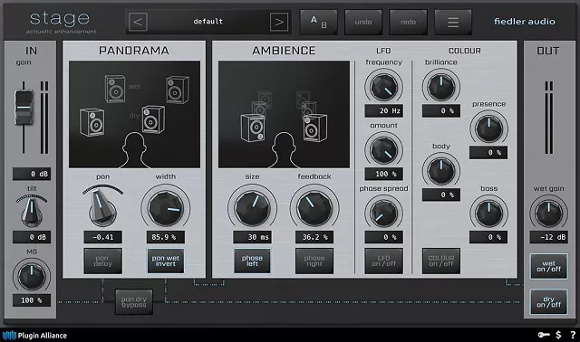Click the ambience size knob
This screenshot has width=580, height=342.
click(x=252, y=209)
